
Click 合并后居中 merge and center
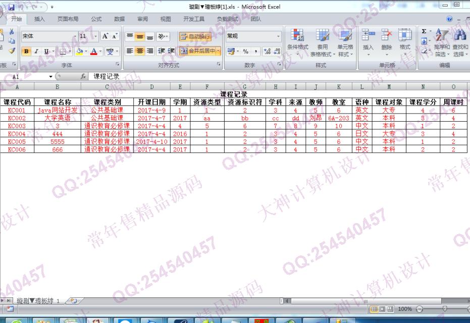click(198, 51)
